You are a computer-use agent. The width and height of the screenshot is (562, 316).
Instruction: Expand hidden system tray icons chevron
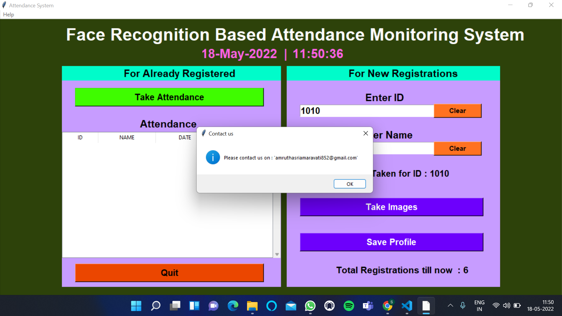450,305
